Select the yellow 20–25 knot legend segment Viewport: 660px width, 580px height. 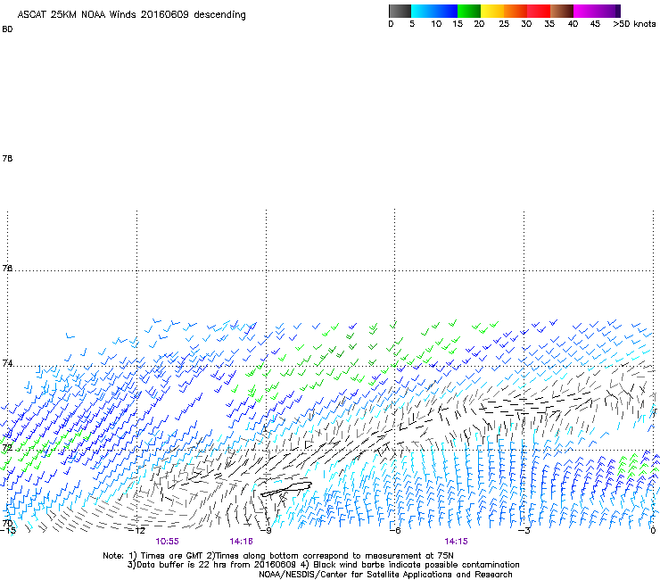pos(492,11)
